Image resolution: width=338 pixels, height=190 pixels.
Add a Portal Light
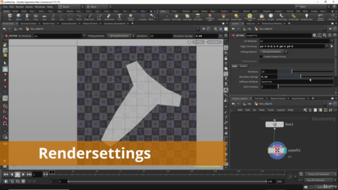click(294, 17)
